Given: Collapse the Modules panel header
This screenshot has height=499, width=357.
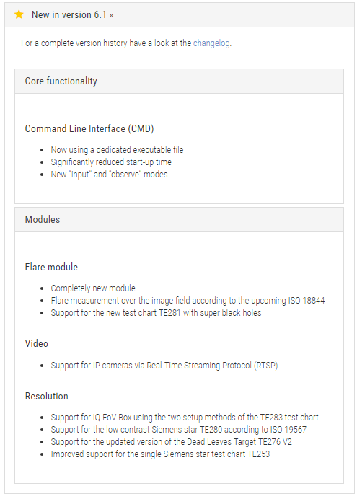Looking at the screenshot, I should 179,220.
